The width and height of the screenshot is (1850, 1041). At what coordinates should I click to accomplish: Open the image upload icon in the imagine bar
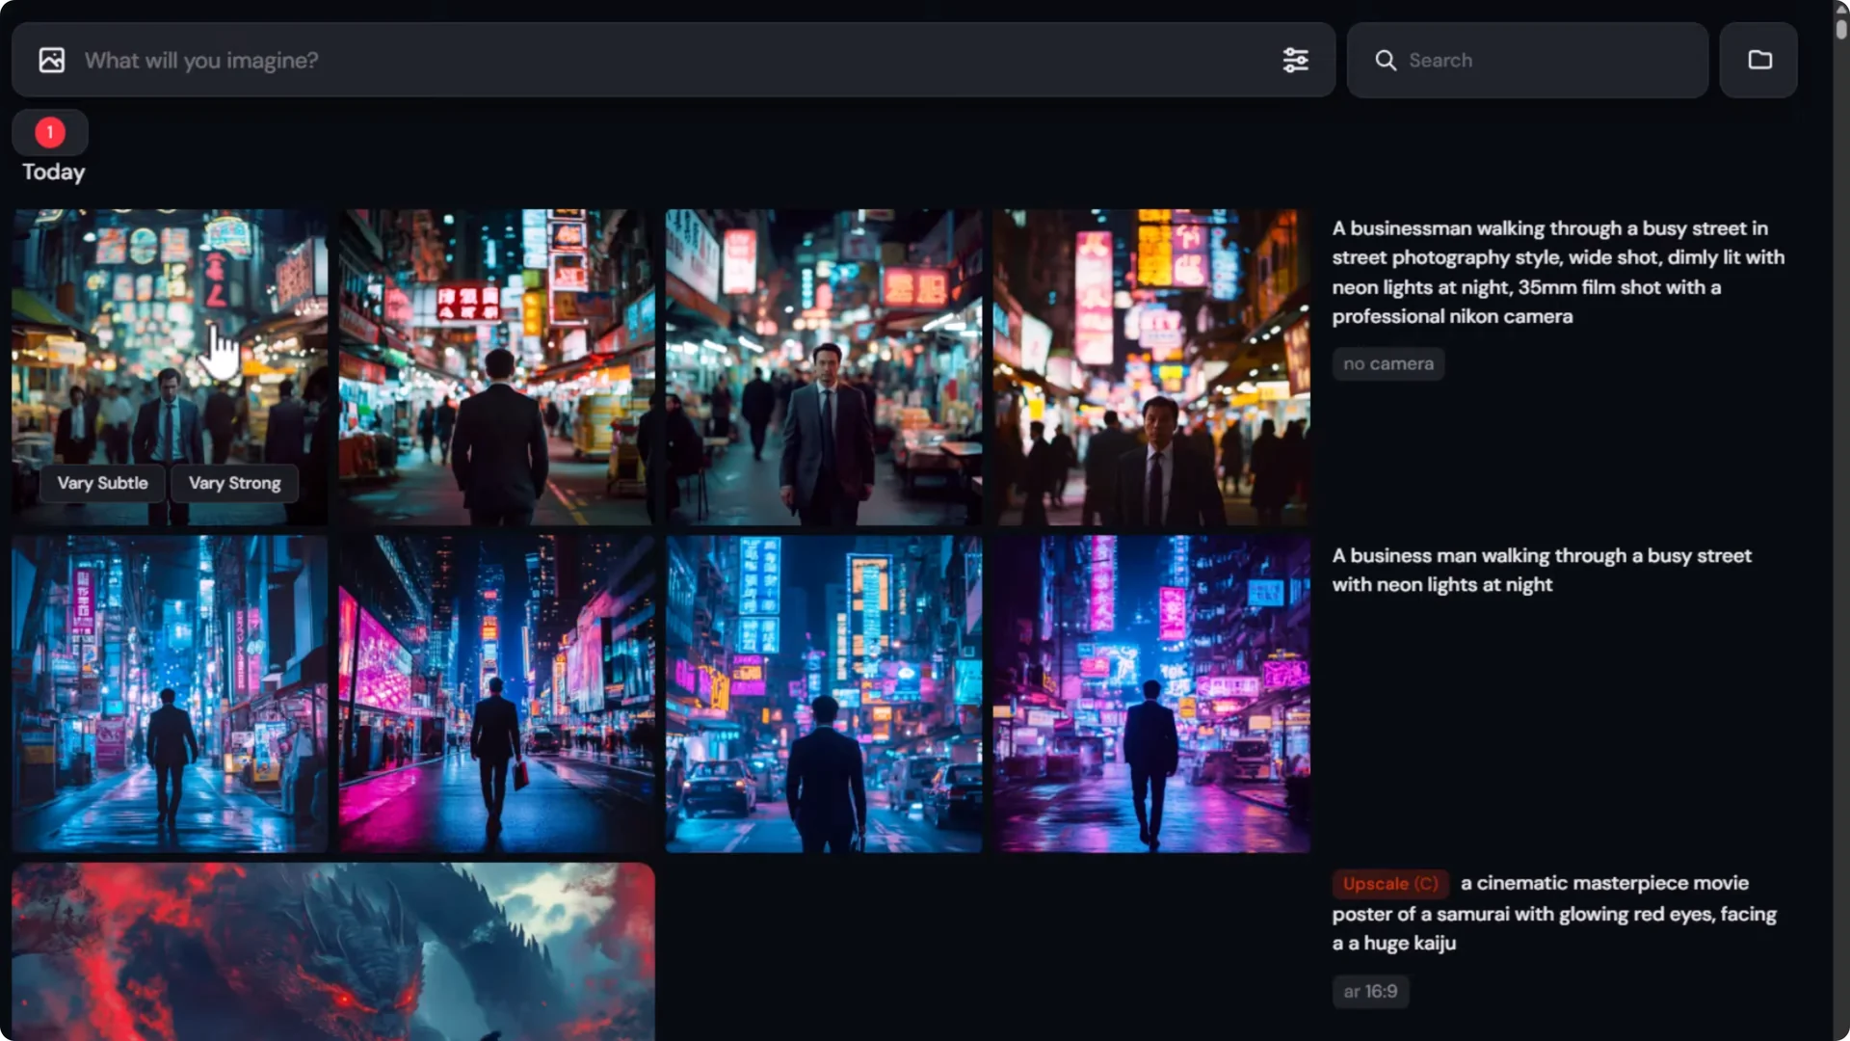click(50, 60)
